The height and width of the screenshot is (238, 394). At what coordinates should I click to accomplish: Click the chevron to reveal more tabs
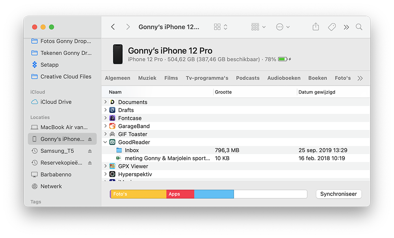(360, 78)
